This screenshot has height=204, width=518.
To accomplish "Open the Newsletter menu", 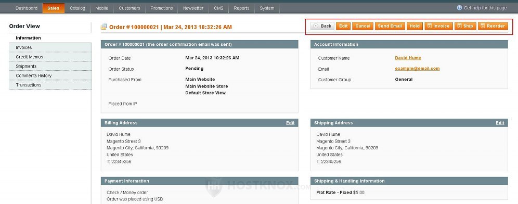I will click(x=193, y=8).
